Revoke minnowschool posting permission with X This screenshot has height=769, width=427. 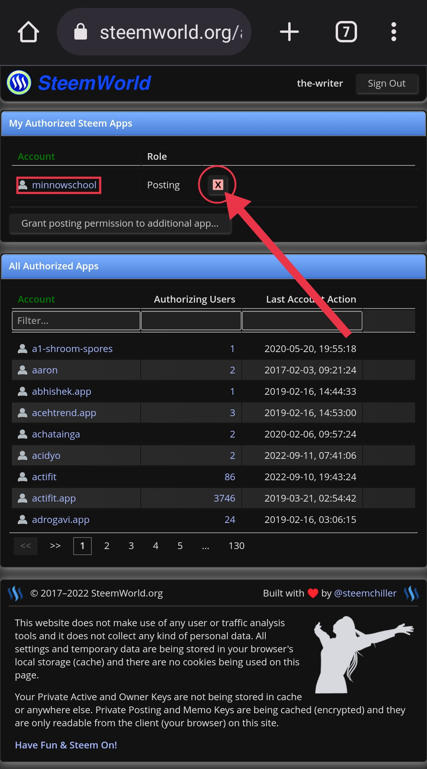218,185
